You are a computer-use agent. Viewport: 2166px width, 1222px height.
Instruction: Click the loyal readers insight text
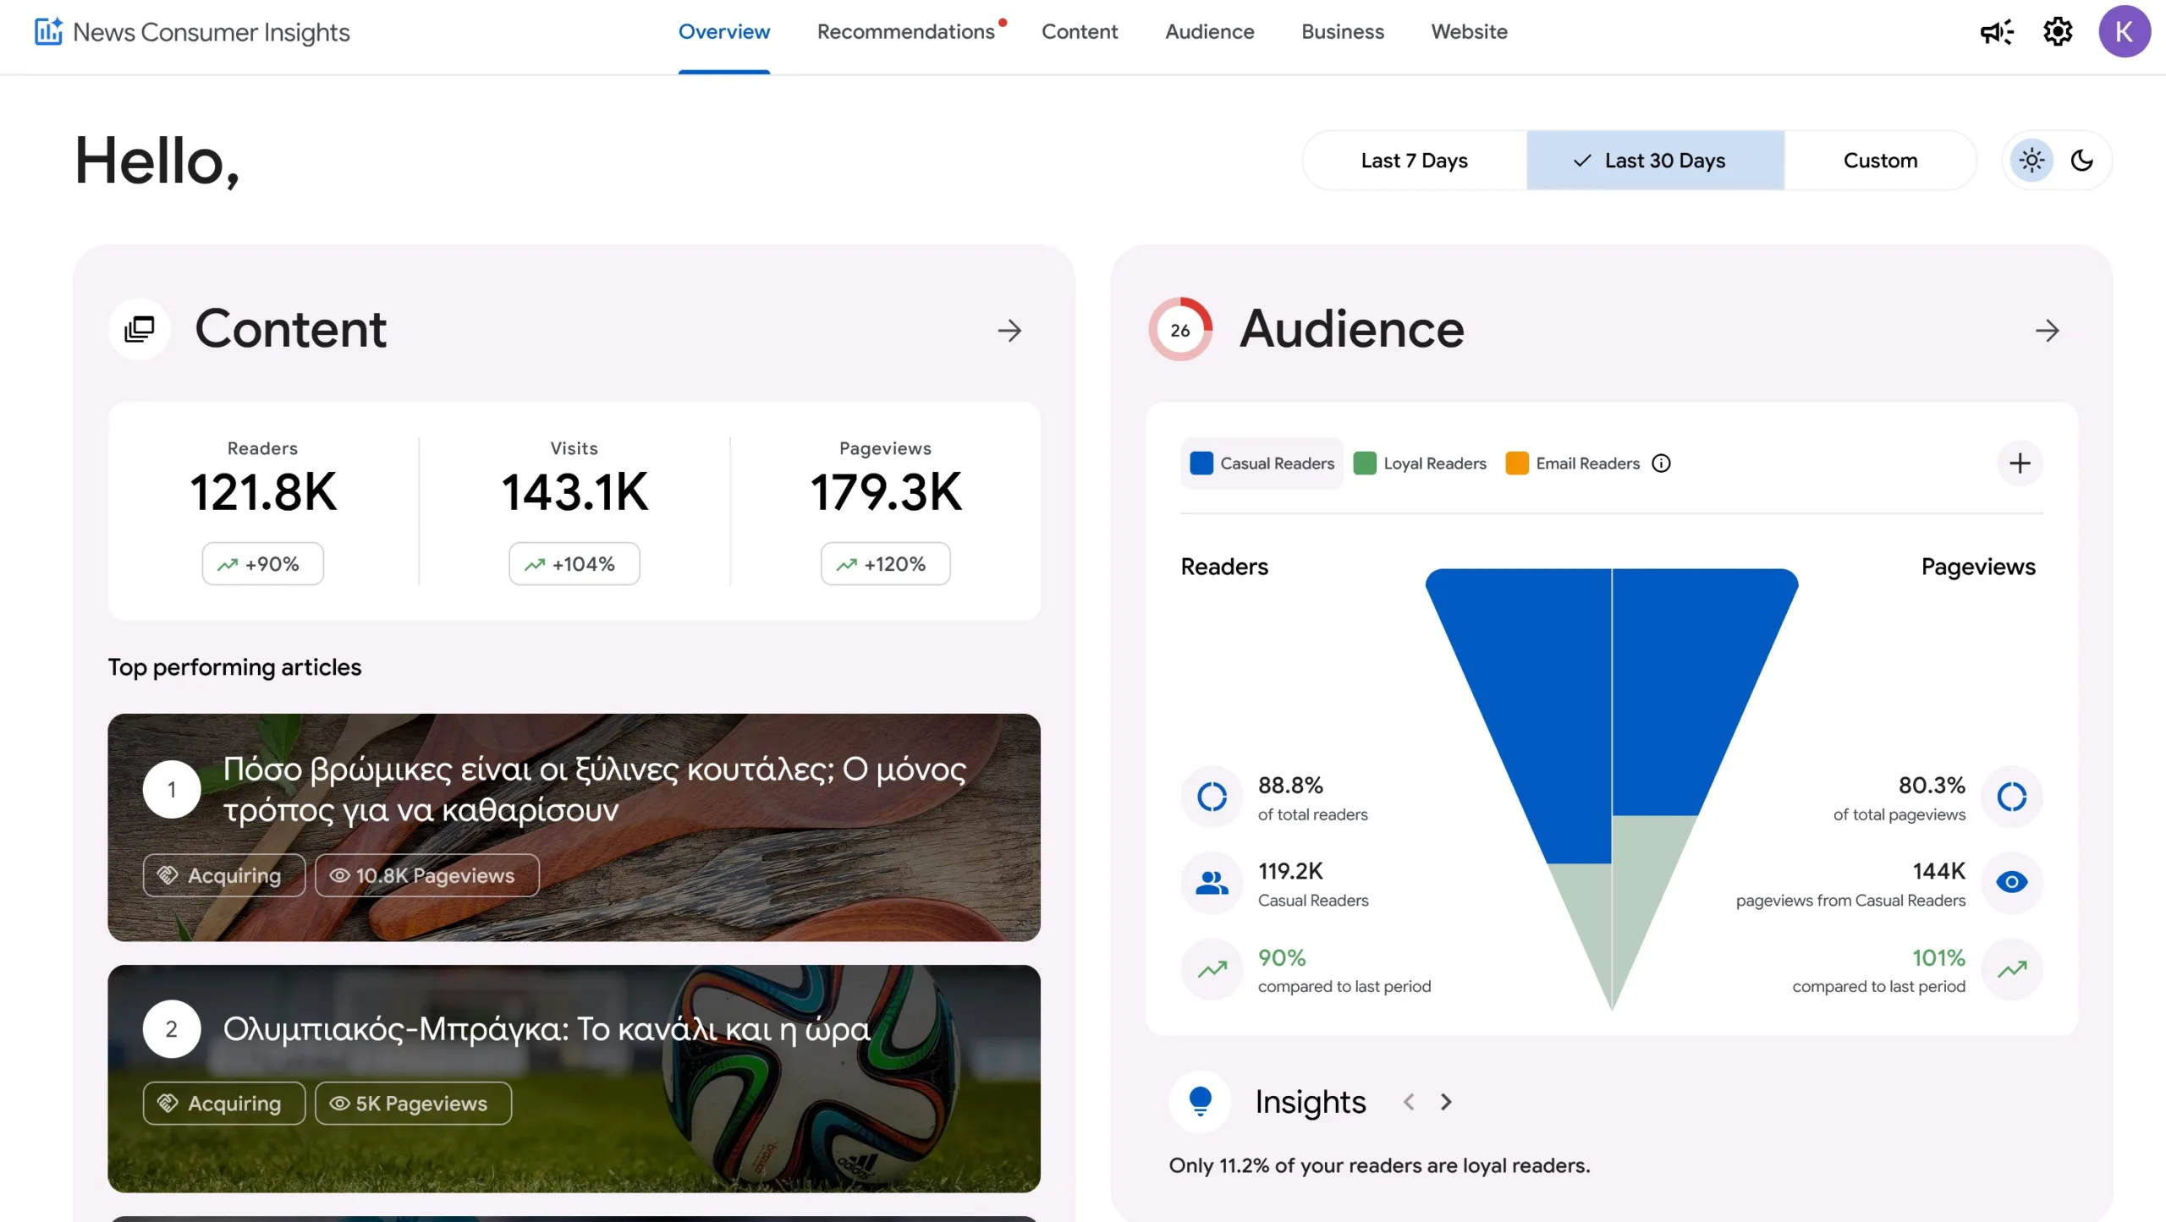pyautogui.click(x=1379, y=1165)
